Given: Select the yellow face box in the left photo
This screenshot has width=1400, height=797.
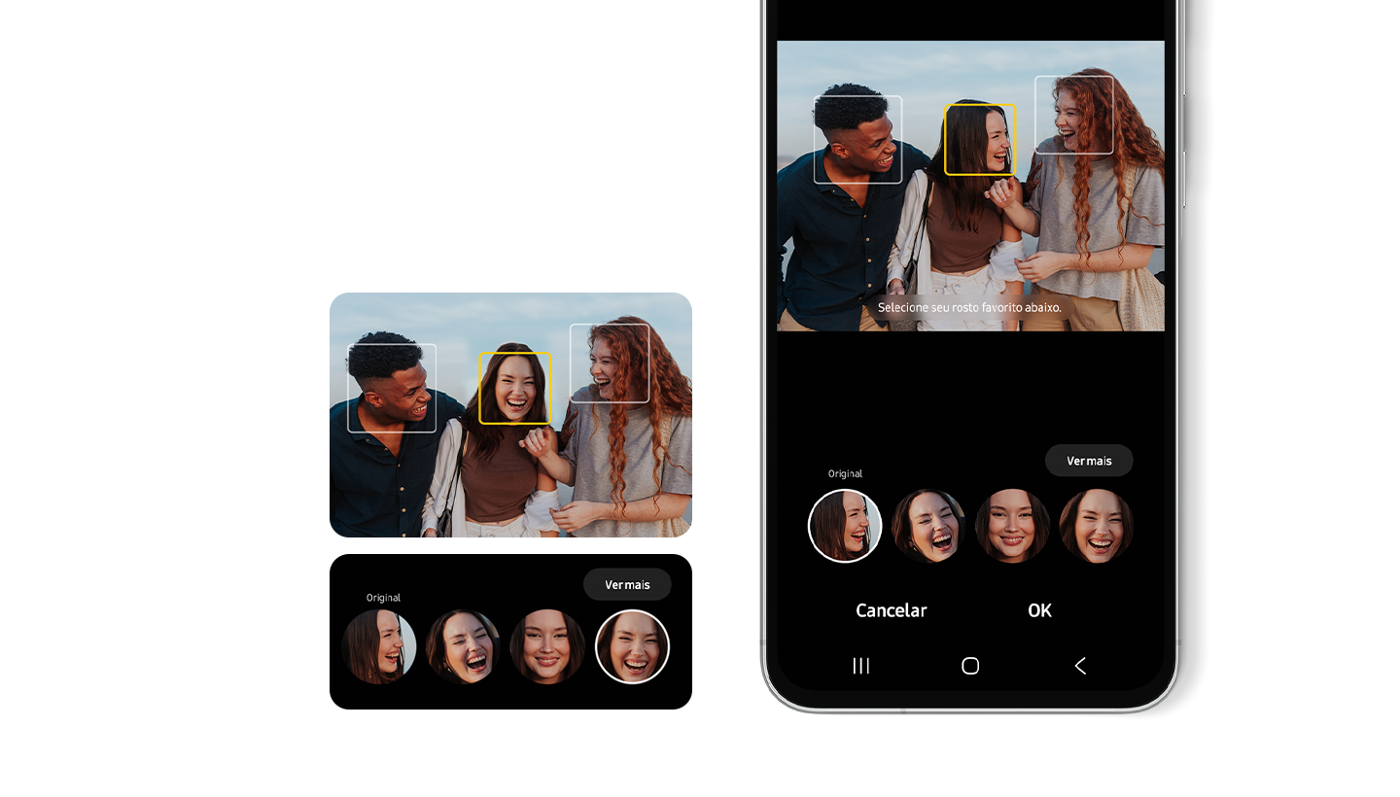Looking at the screenshot, I should [514, 387].
